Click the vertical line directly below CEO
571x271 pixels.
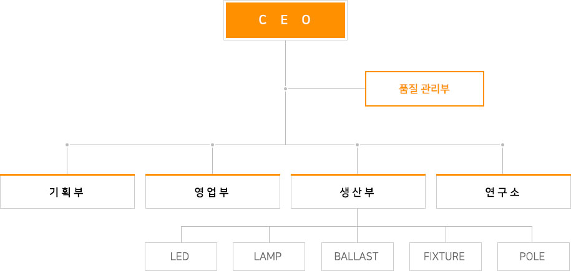tap(285, 62)
